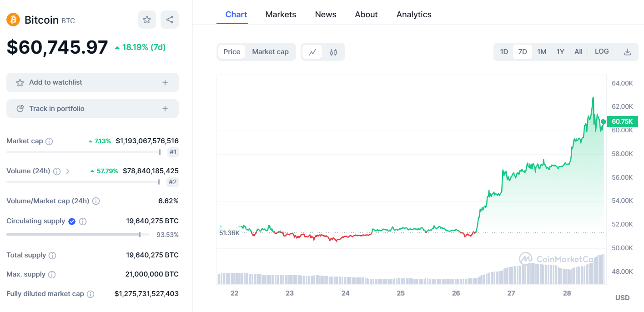Open the Analytics tab
The width and height of the screenshot is (644, 312).
click(414, 15)
